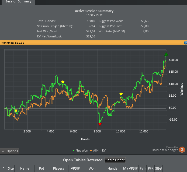The height and width of the screenshot is (172, 187).
Task: Click the red downward triangle low-point marker
Action: [100, 124]
